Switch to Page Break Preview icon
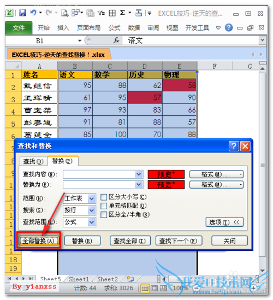This screenshot has height=300, width=273. [163, 288]
